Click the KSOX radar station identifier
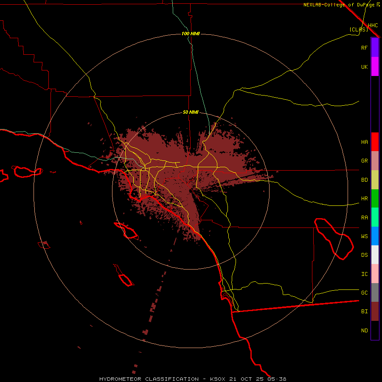382x382 pixels. pos(218,379)
